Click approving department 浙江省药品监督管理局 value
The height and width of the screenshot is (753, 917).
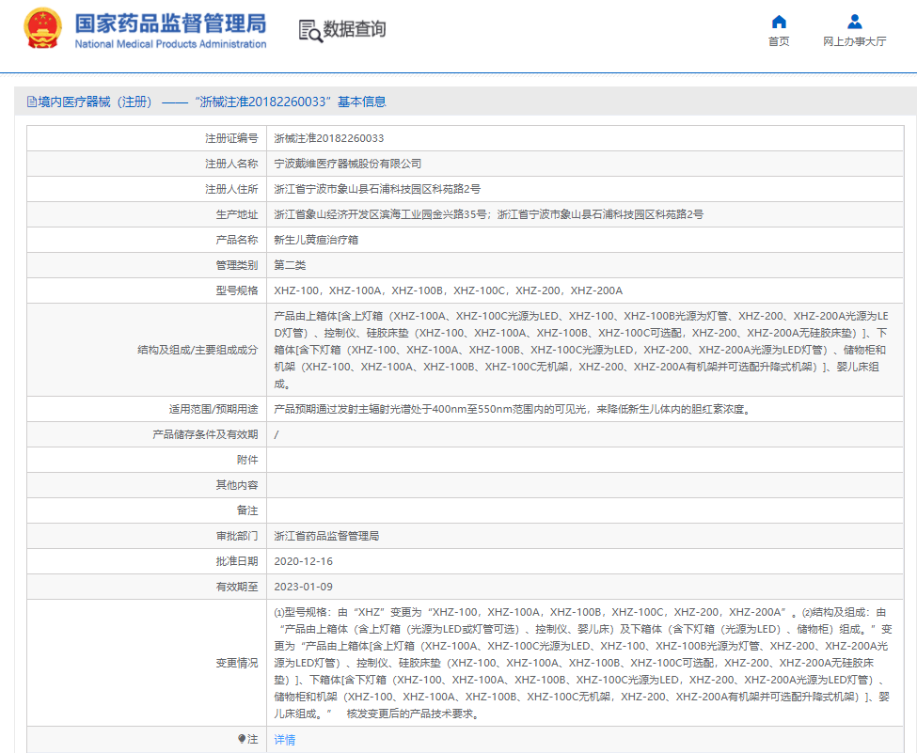(x=325, y=536)
